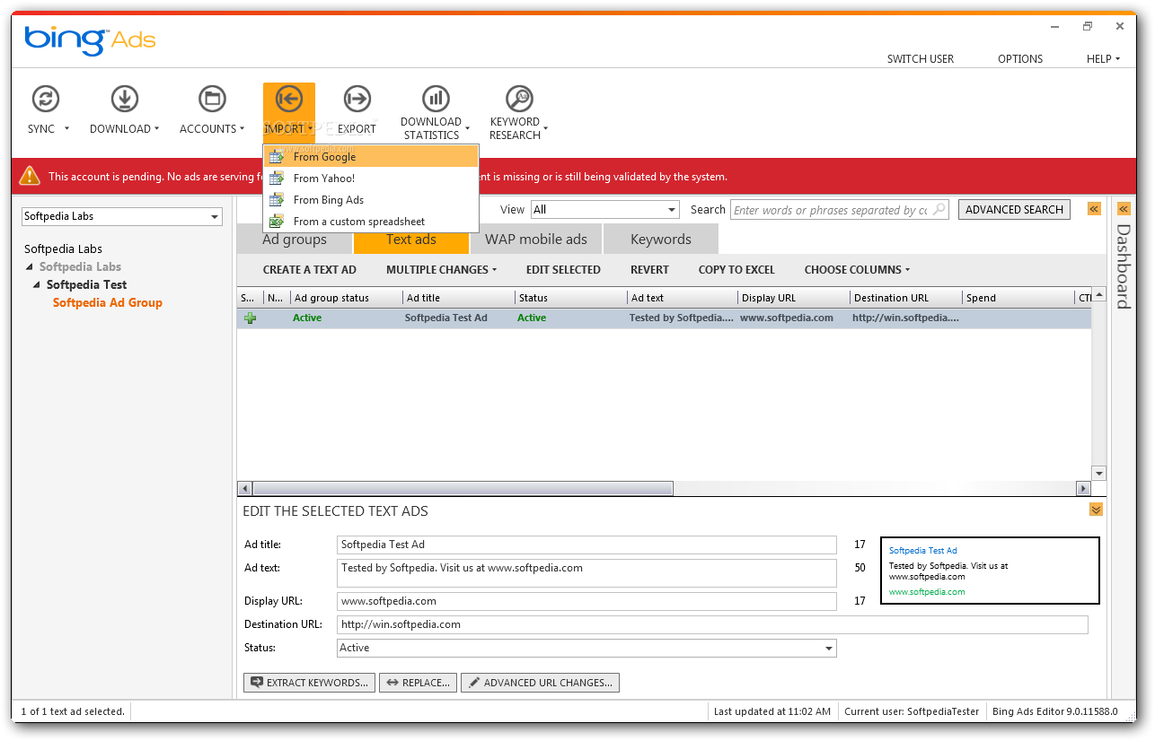Click the icon beside From Google
The width and height of the screenshot is (1155, 741).
277,156
